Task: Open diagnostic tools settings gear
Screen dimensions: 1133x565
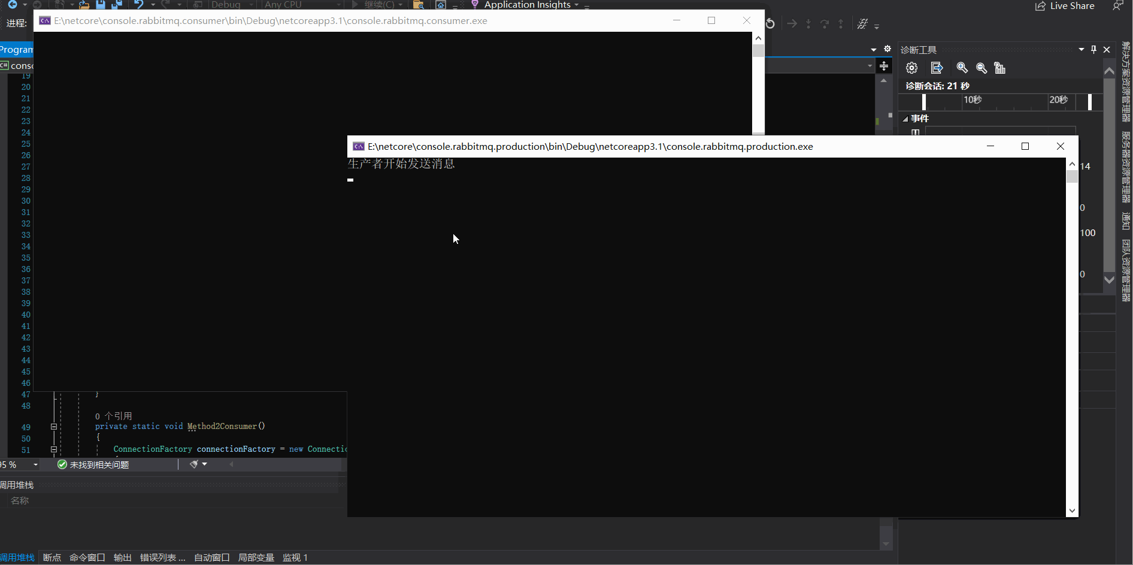Action: tap(911, 68)
